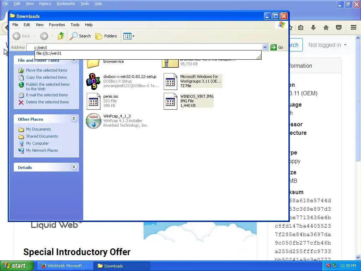Image resolution: width=361 pixels, height=271 pixels.
Task: Open the Firefox hamburger menu
Action: 354,28
